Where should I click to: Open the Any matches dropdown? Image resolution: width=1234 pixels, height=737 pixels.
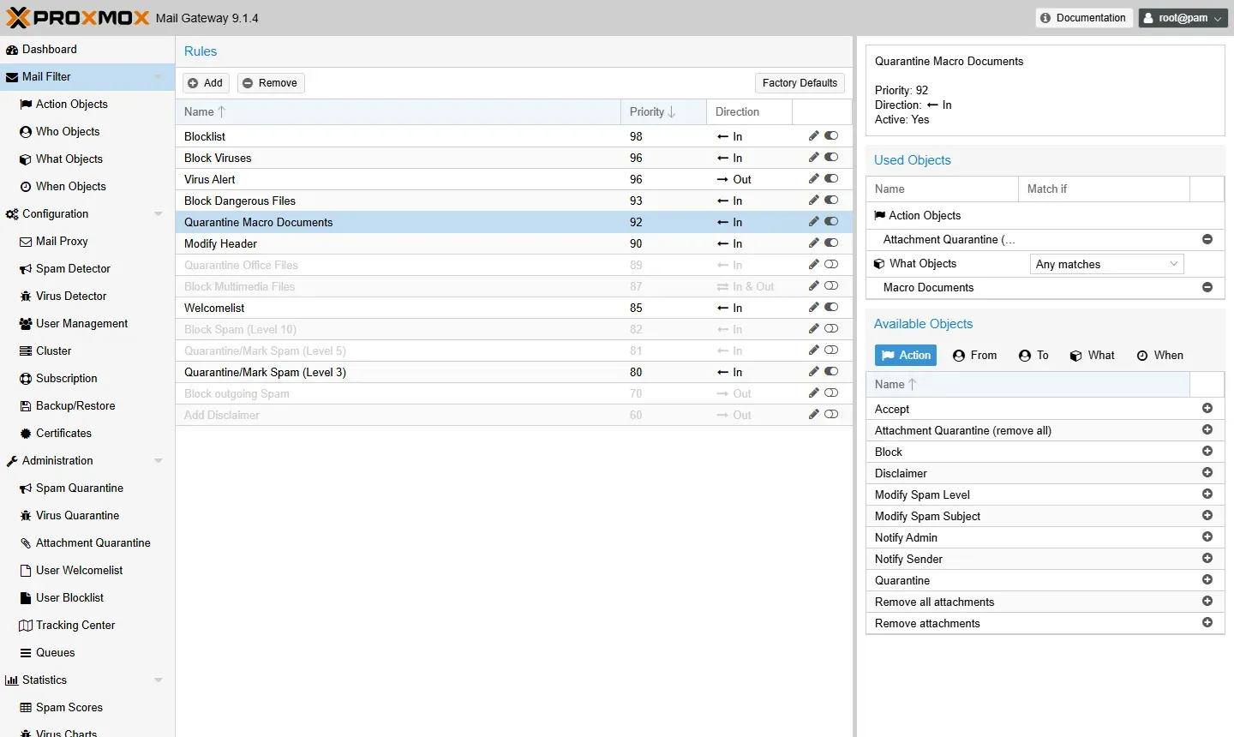[x=1106, y=264]
